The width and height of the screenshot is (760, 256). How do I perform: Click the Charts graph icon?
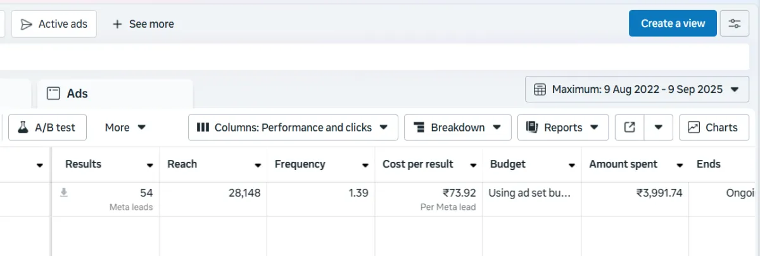[x=694, y=127]
